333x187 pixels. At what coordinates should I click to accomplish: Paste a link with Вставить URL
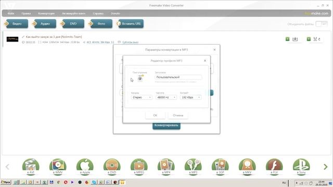[x=131, y=24]
